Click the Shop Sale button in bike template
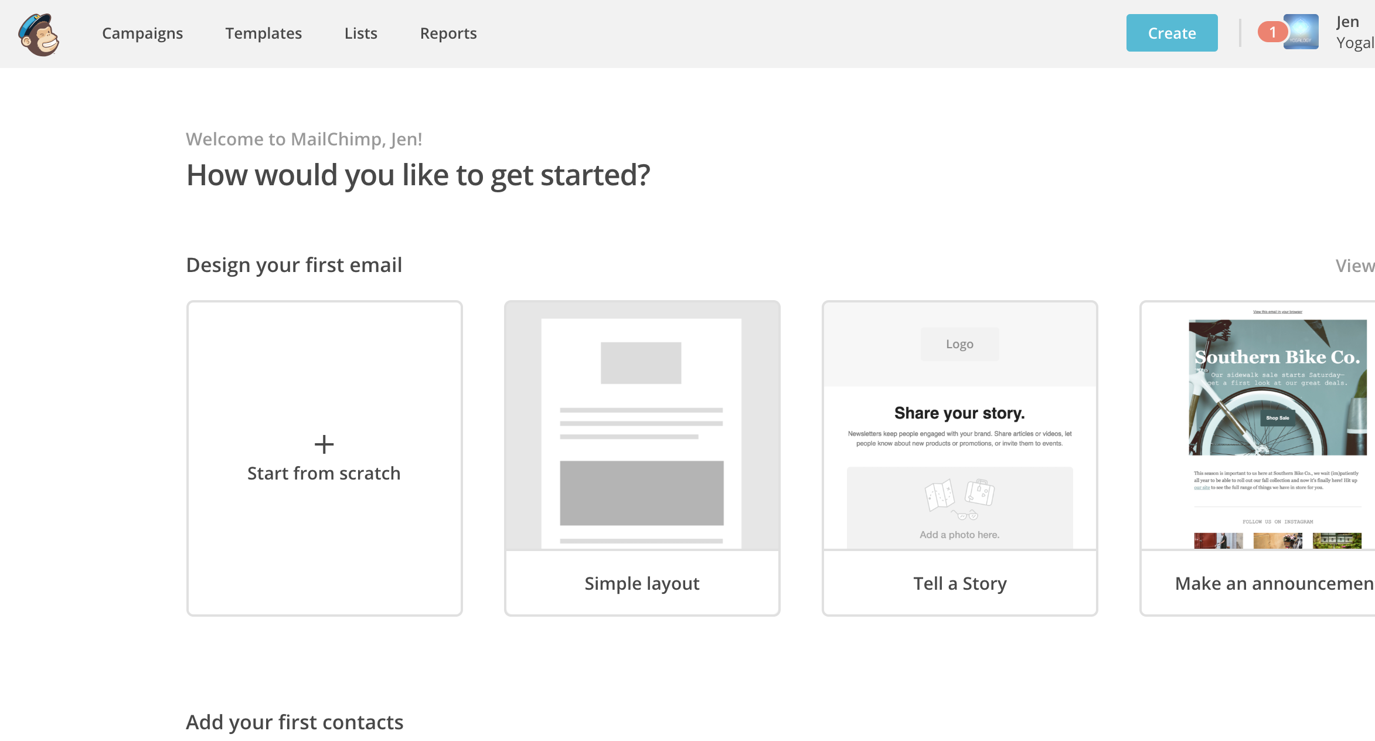Image resolution: width=1375 pixels, height=741 pixels. pos(1278,418)
